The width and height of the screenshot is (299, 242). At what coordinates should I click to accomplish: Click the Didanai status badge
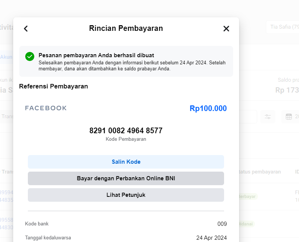pyautogui.click(x=247, y=224)
